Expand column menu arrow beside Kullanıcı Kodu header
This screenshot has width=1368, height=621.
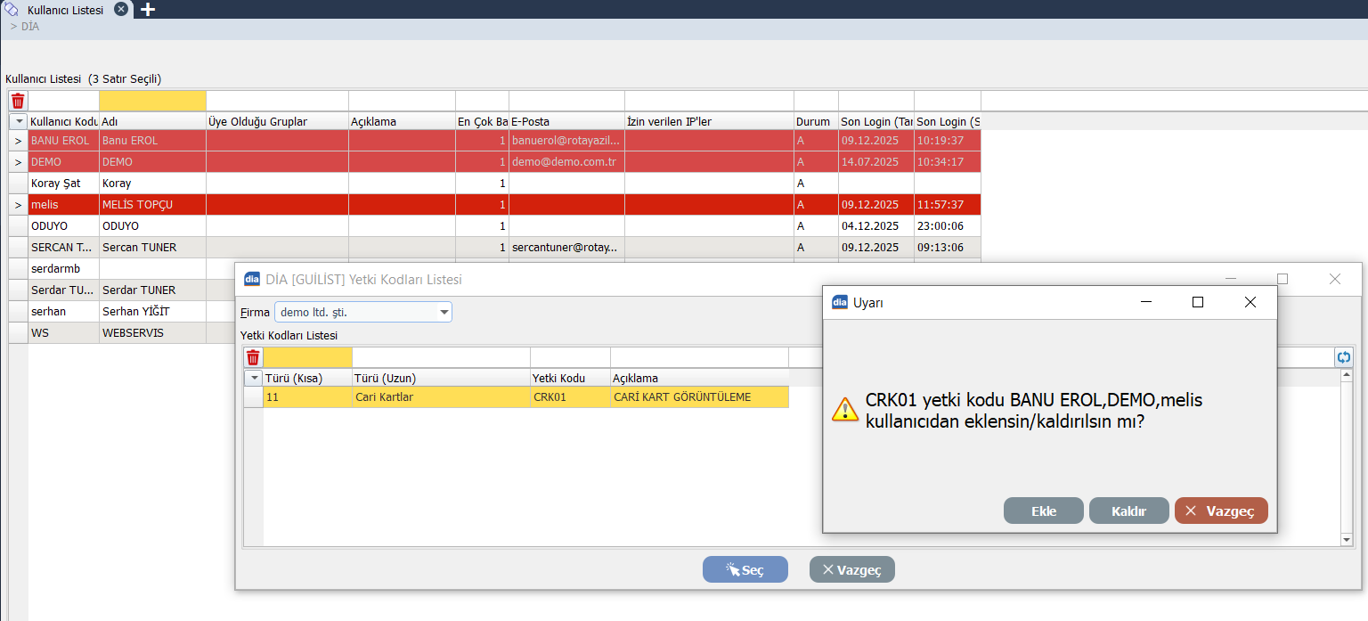coord(18,121)
